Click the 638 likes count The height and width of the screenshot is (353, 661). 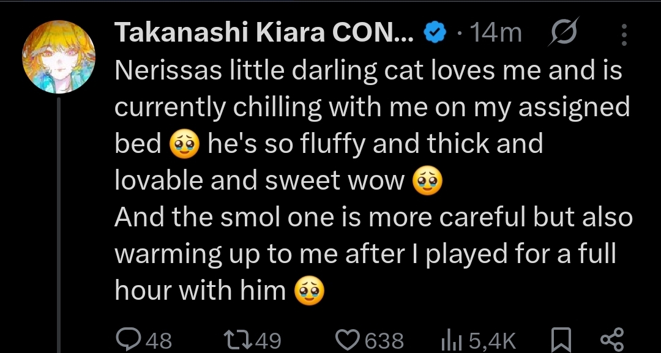[384, 340]
